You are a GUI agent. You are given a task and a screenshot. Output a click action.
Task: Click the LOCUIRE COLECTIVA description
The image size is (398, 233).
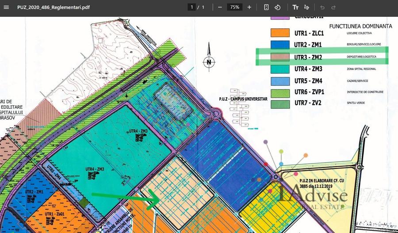click(359, 33)
